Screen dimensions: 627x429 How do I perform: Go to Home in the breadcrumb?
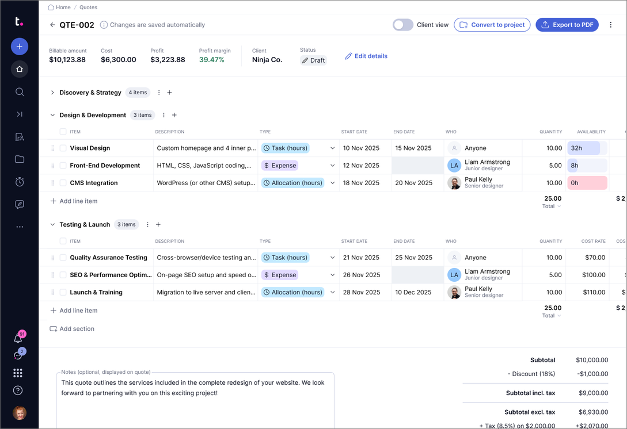pos(63,7)
